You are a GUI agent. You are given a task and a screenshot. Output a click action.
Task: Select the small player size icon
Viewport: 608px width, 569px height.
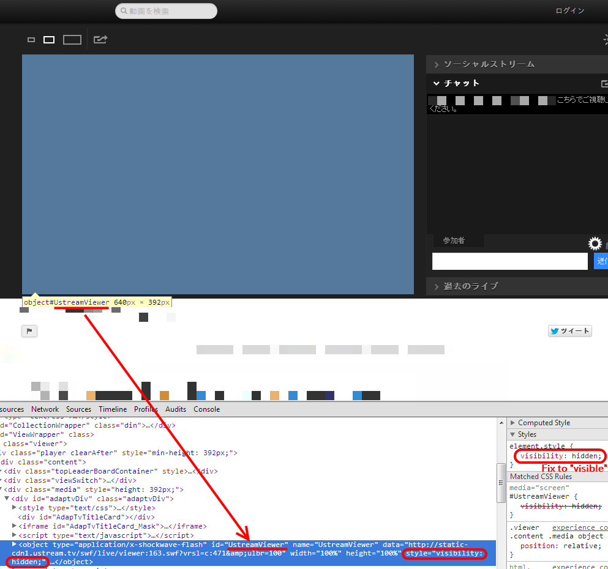coord(31,40)
